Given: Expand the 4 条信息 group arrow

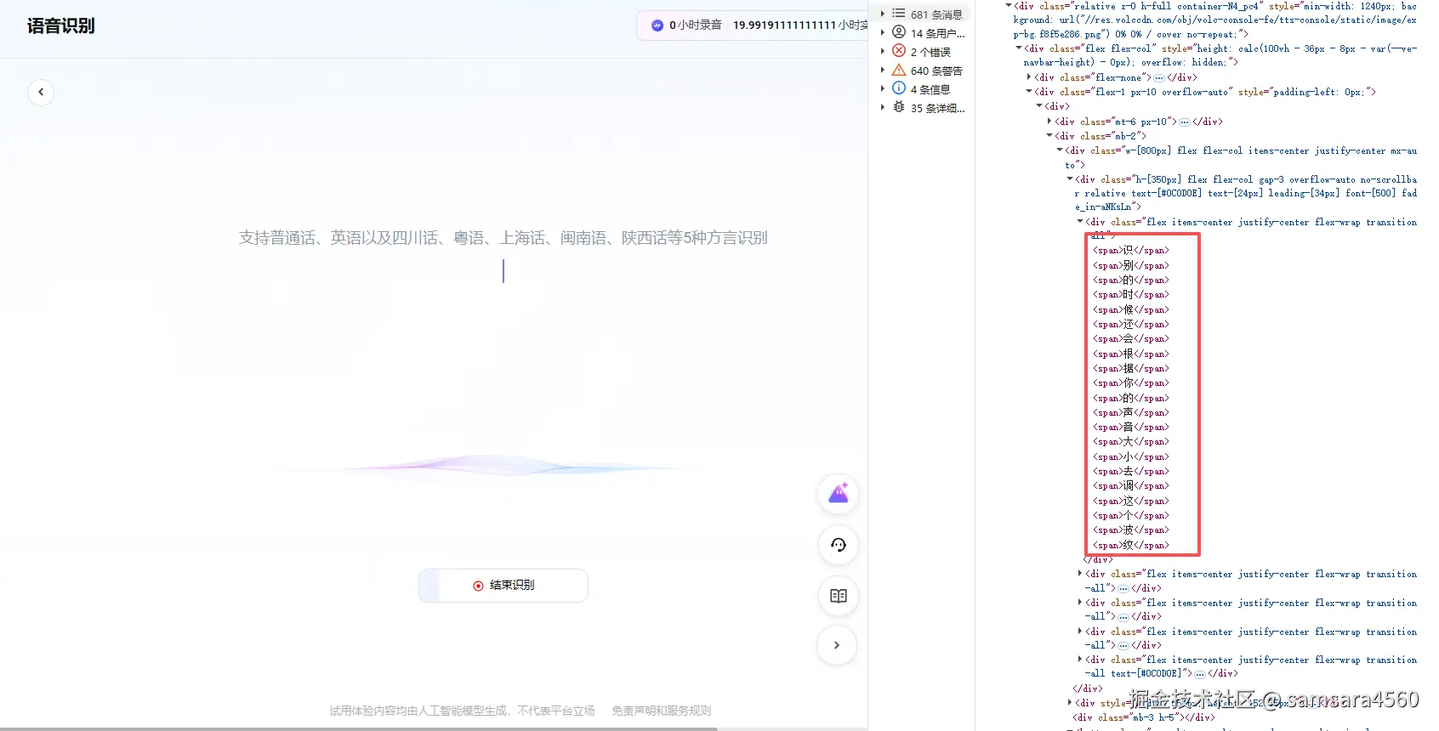Looking at the screenshot, I should (x=883, y=88).
